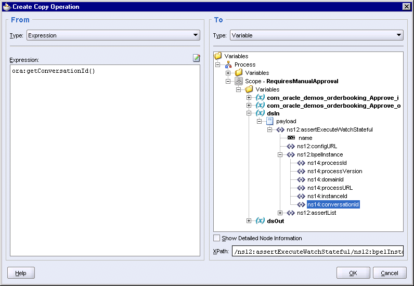Click the ora:getConversationId() expression text
Screen dimensions: 414x286
click(x=54, y=71)
